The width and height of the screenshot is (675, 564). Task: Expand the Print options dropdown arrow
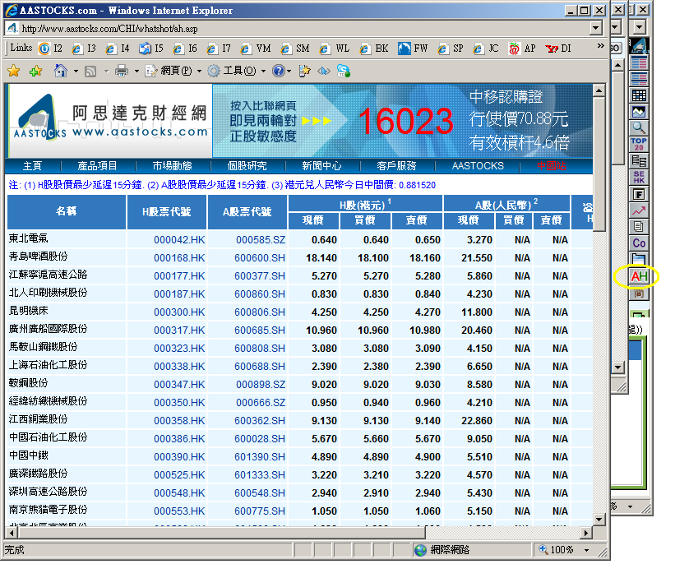[x=136, y=71]
